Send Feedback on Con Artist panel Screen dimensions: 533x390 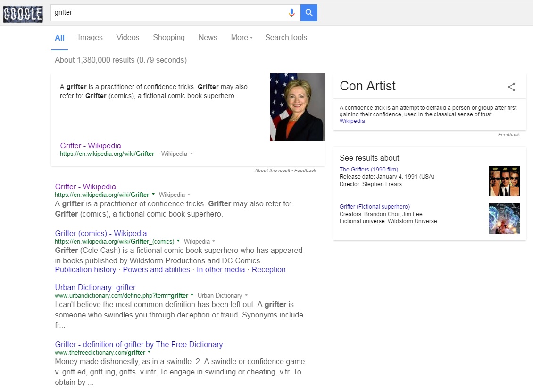pos(509,135)
